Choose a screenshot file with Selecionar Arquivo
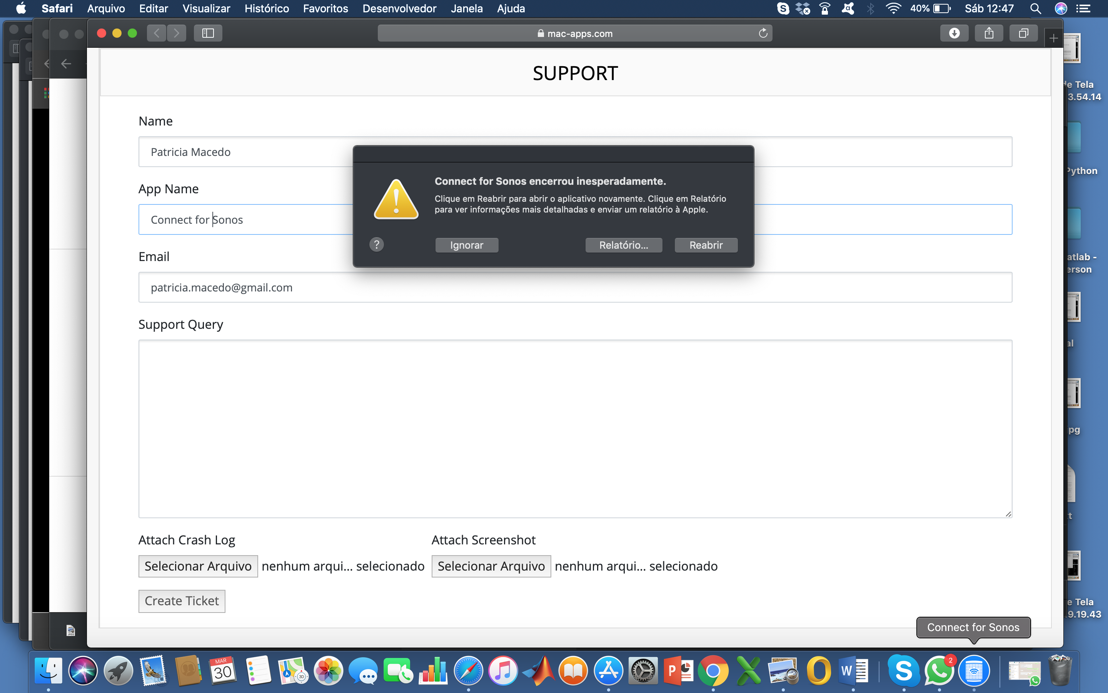The height and width of the screenshot is (693, 1108). coord(491,566)
